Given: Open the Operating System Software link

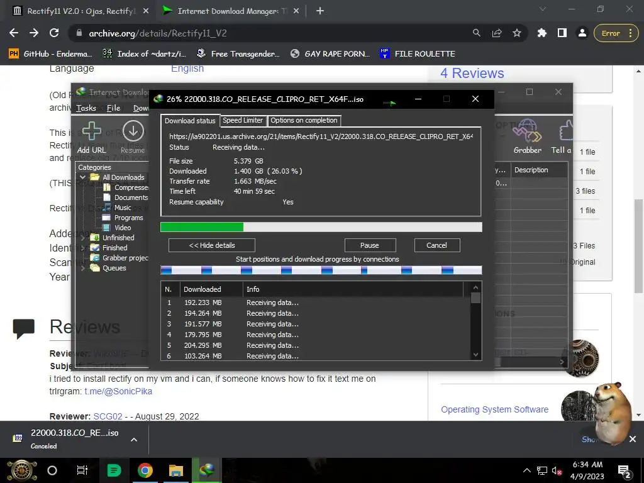Looking at the screenshot, I should pos(495,409).
